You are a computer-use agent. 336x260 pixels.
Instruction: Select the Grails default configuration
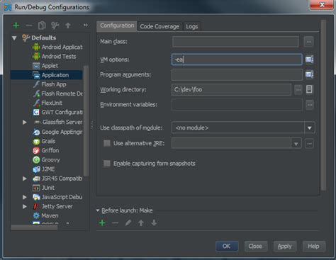44,141
